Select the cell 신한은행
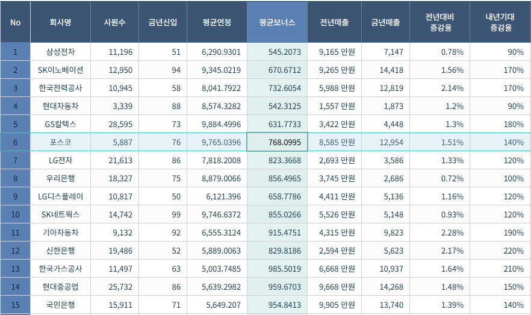 [60, 251]
